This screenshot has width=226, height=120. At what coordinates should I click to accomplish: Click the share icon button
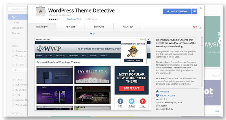[194, 11]
